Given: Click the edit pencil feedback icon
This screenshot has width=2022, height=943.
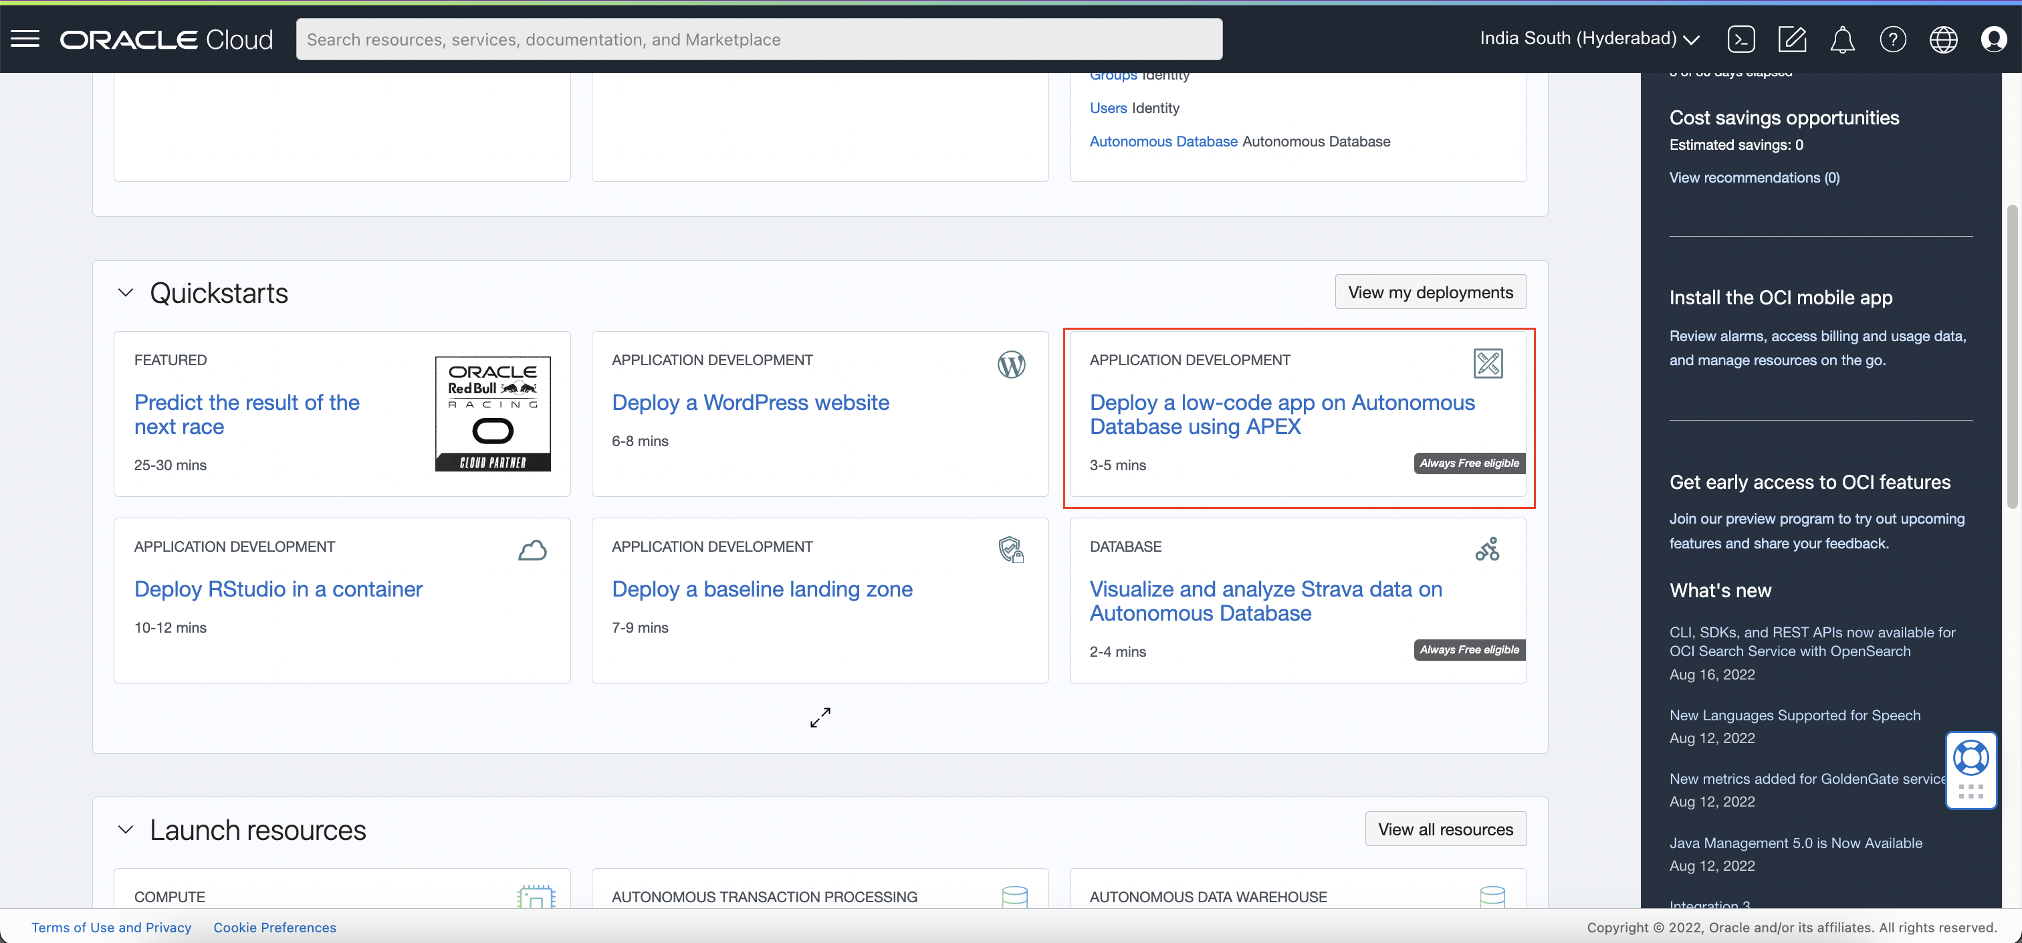Looking at the screenshot, I should pos(1792,39).
